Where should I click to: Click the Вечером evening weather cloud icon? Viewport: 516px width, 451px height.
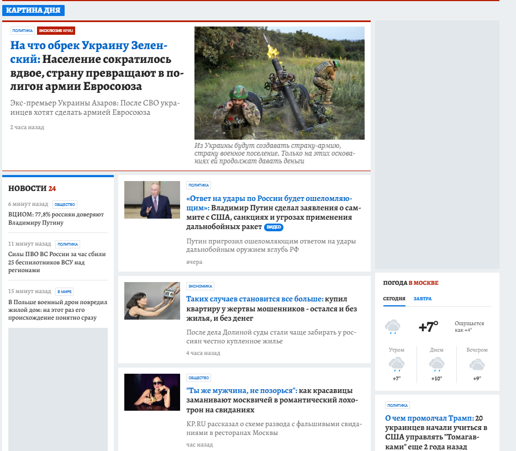(477, 364)
